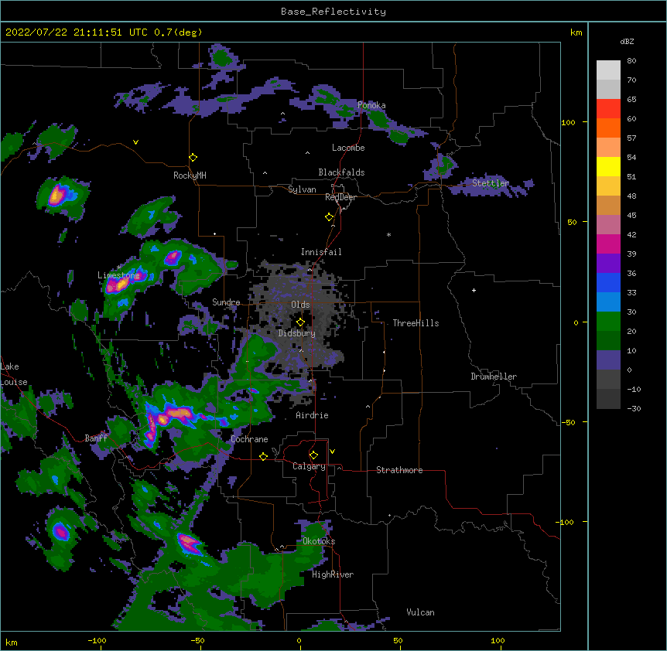Click the Sylvan label
The height and width of the screenshot is (651, 667).
tap(302, 189)
